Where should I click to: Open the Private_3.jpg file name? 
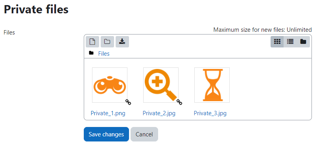210,113
